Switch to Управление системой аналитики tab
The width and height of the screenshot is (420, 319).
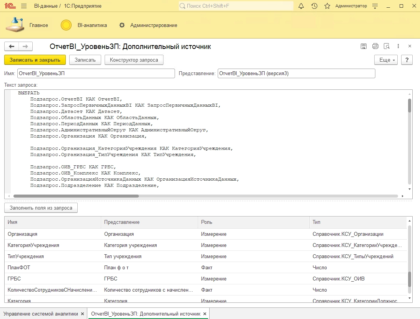tap(40, 314)
